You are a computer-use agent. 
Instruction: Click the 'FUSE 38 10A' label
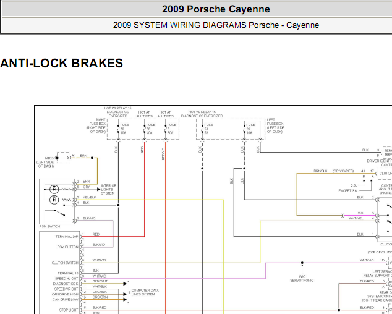124,129
